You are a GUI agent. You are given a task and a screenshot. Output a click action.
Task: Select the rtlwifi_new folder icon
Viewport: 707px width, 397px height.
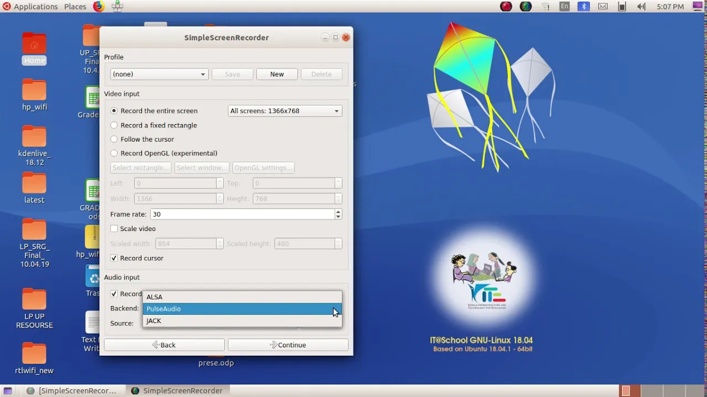(x=34, y=358)
